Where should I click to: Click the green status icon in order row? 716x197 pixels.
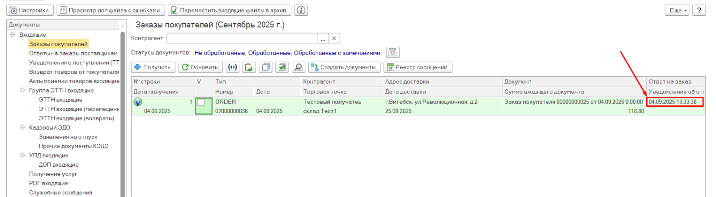138,102
